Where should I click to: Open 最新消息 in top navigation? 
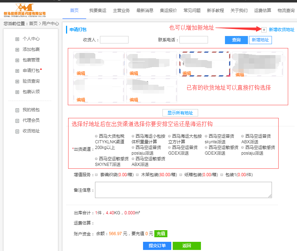[145, 10]
